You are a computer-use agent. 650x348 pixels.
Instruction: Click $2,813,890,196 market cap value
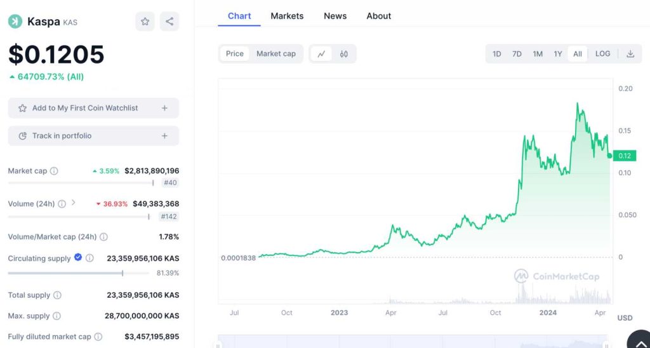click(x=152, y=171)
